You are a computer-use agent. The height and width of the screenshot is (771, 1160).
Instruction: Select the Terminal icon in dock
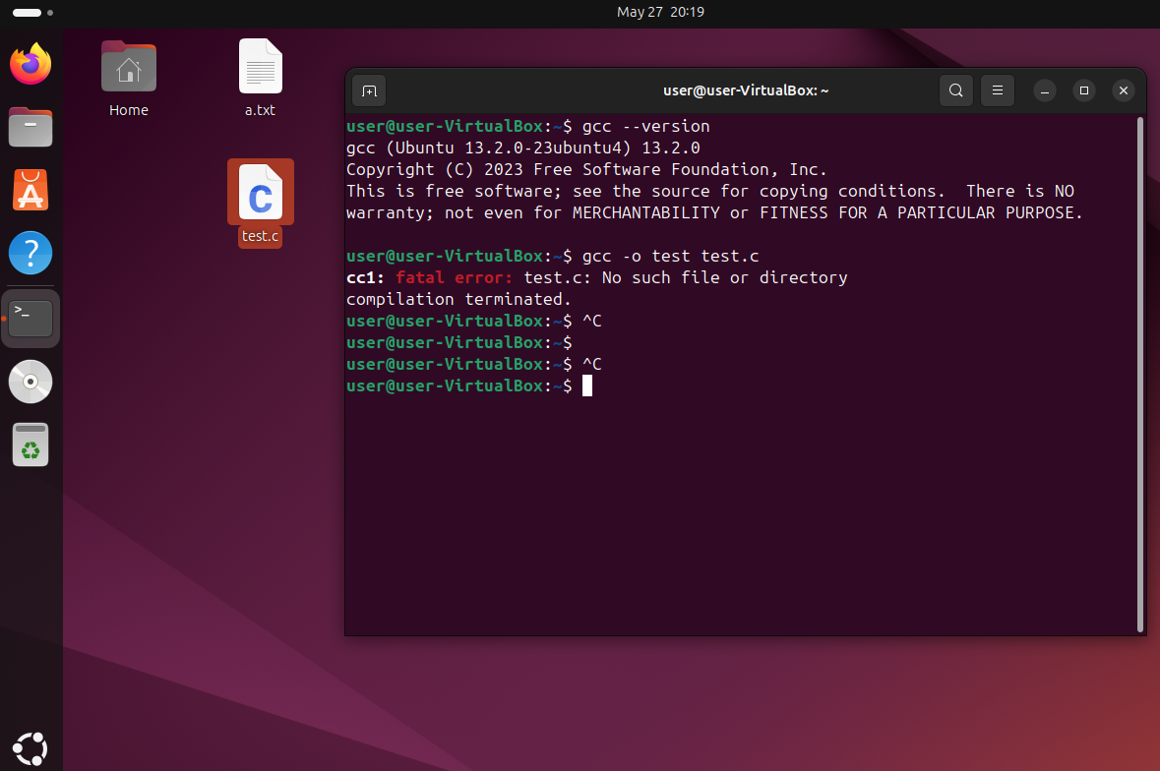31,318
